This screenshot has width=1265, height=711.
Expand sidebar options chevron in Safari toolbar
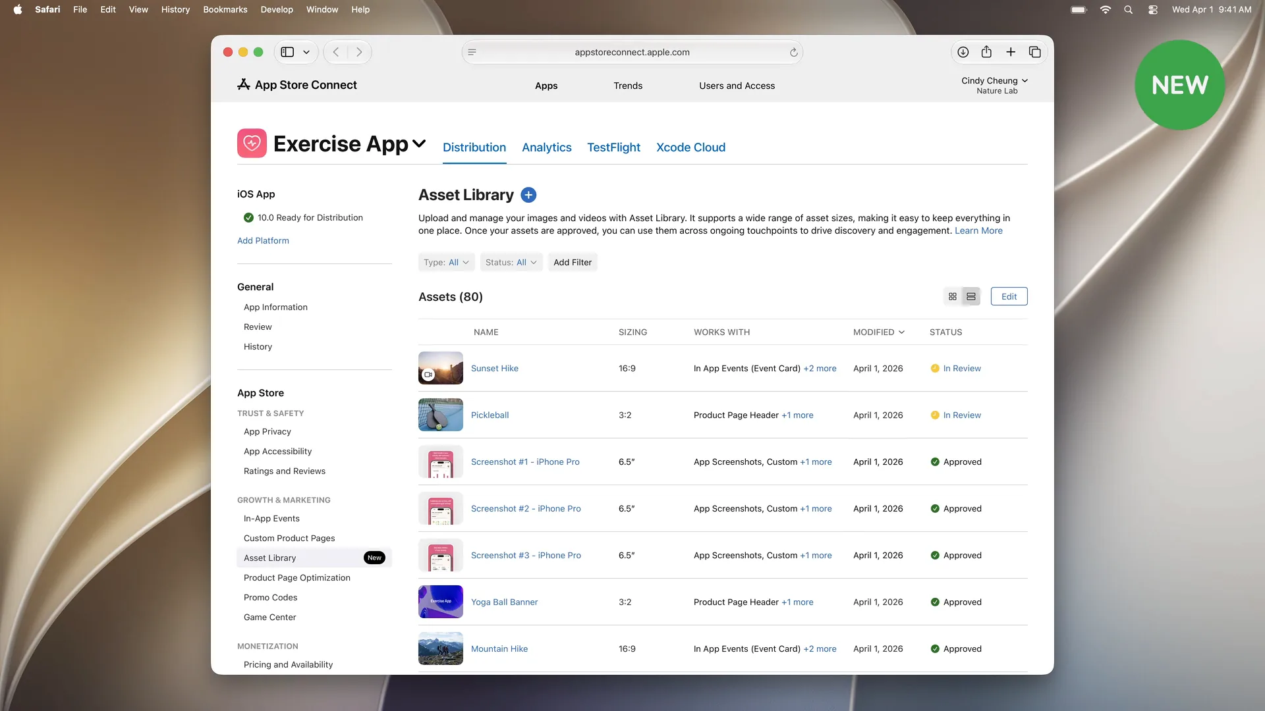(306, 52)
